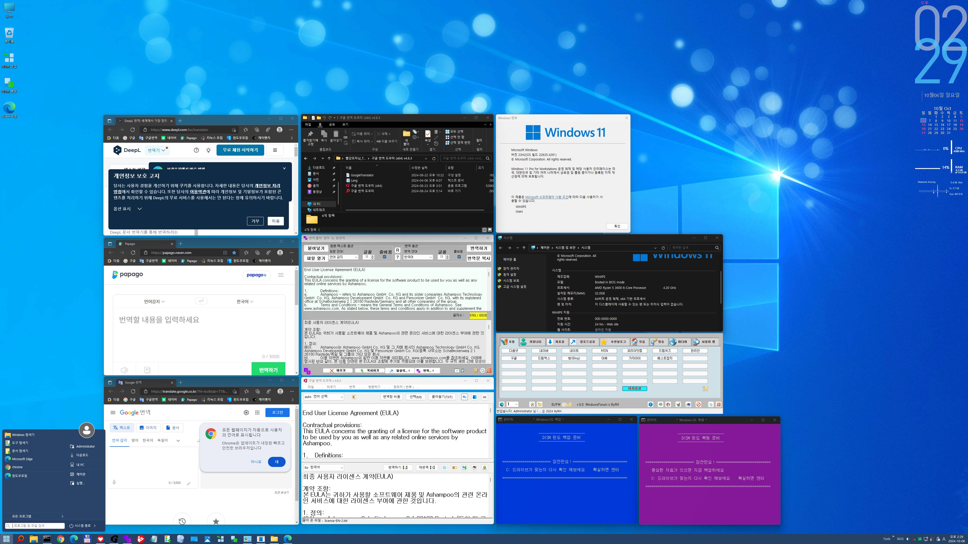Click the key icon next to ID/PW
968x544 pixels.
pyautogui.click(x=564, y=404)
